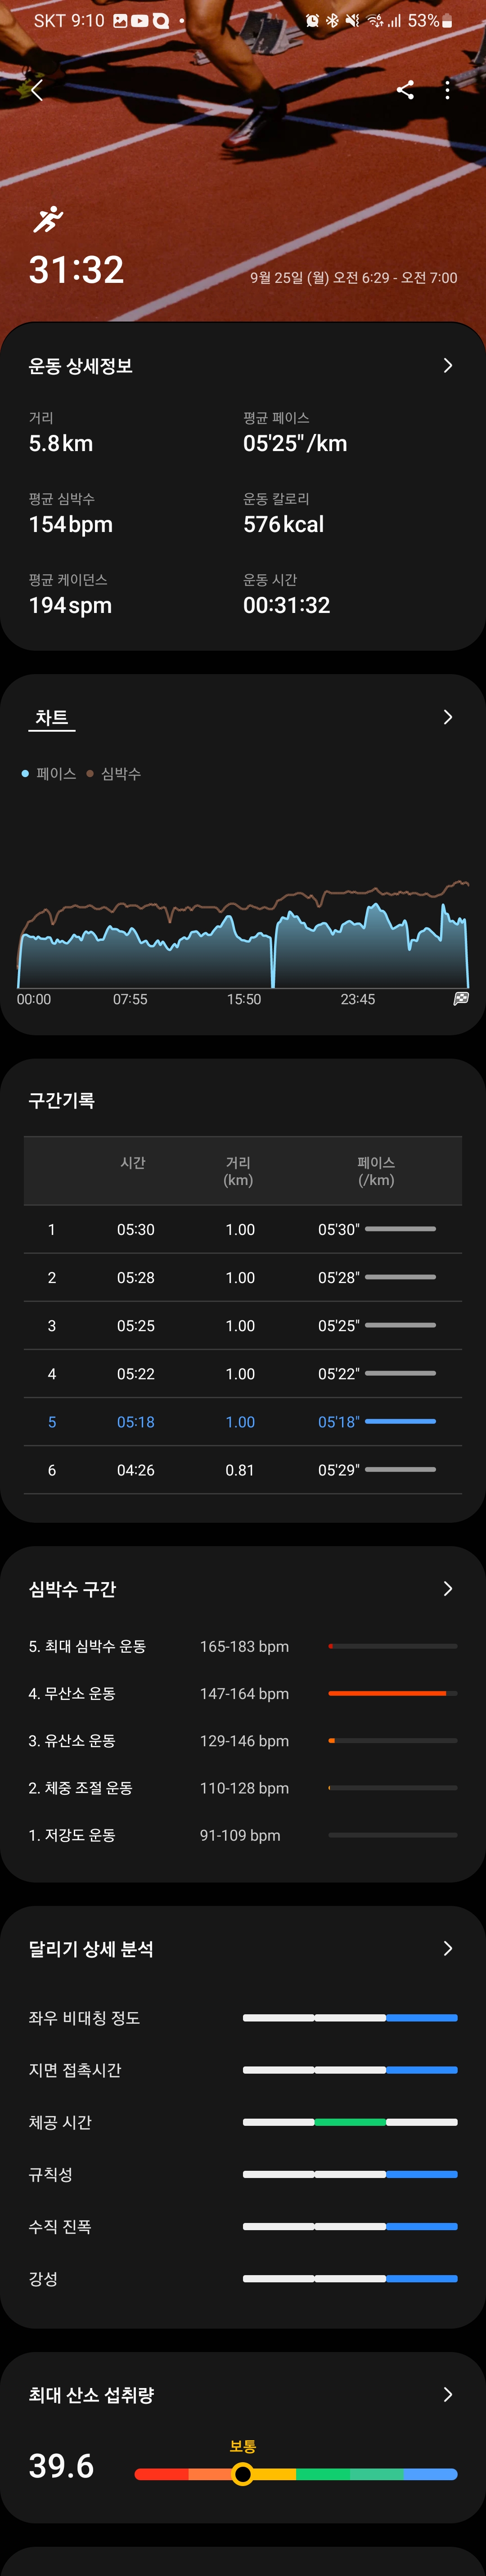Tap the 무산소 운동 heart rate zone bar

392,1693
